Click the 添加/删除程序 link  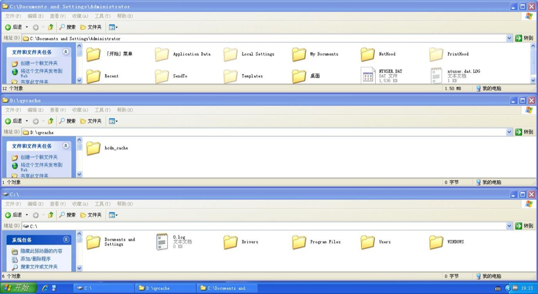click(35, 259)
